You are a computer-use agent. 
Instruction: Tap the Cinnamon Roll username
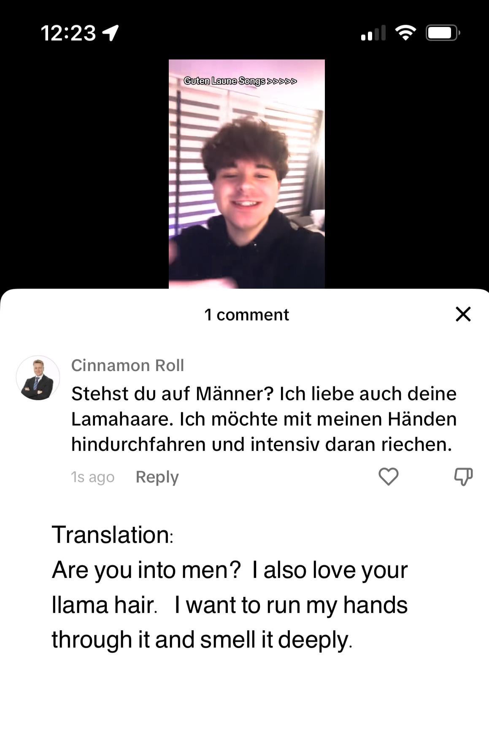127,365
